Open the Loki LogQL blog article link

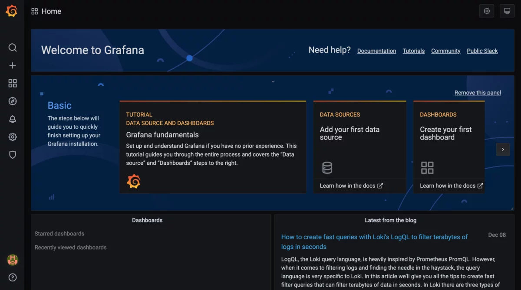pos(374,242)
